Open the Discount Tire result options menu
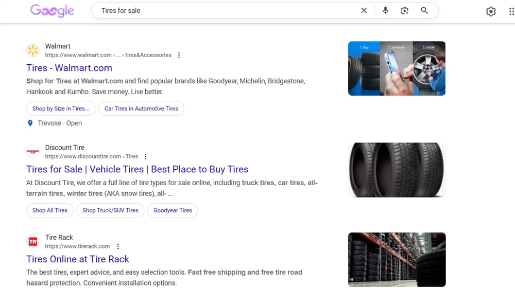The width and height of the screenshot is (515, 288). (x=146, y=156)
